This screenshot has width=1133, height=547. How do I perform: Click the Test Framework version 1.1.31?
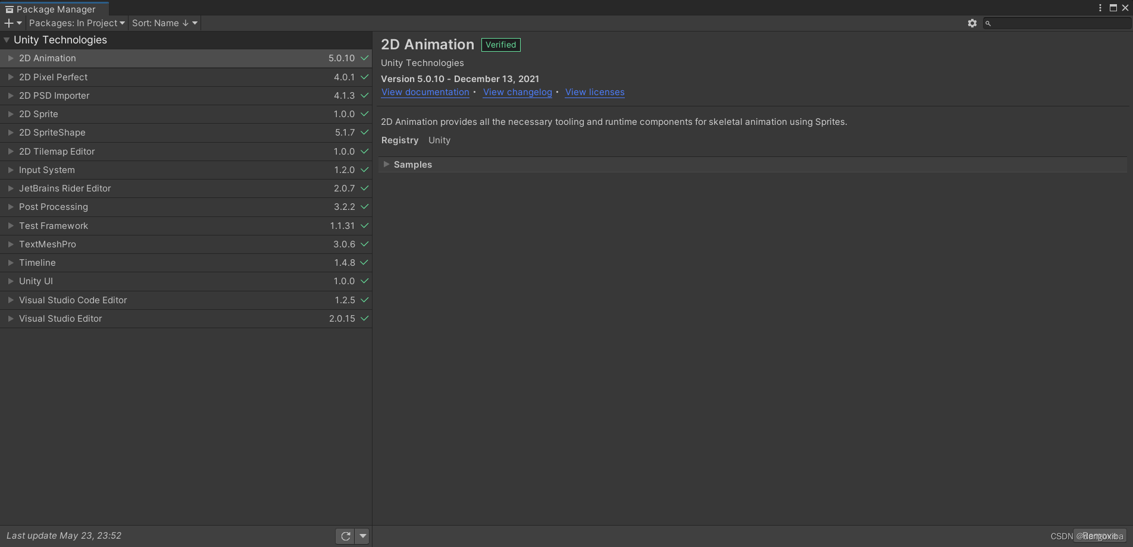click(x=342, y=226)
